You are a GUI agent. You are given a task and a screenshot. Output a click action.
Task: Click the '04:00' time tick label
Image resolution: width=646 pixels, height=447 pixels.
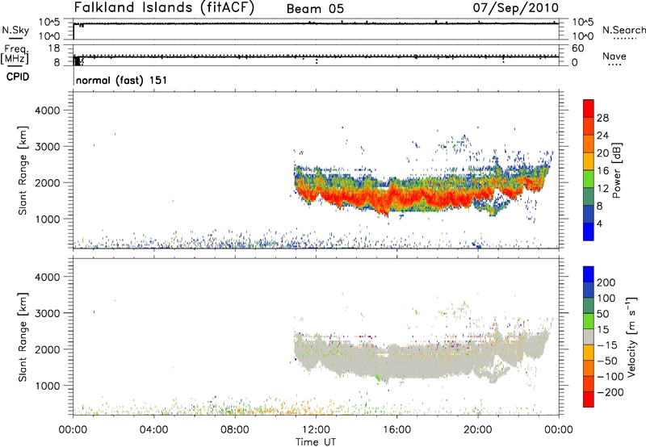point(154,430)
